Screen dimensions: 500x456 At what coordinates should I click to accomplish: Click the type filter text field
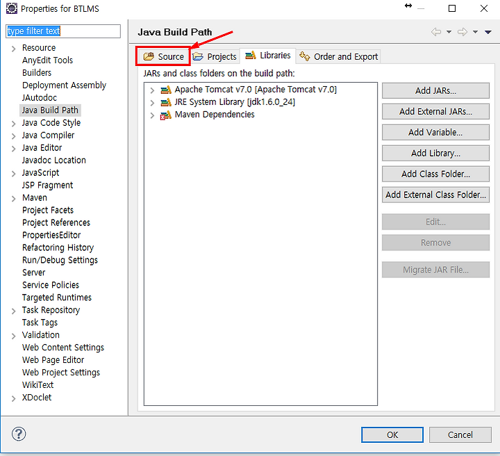click(x=63, y=31)
